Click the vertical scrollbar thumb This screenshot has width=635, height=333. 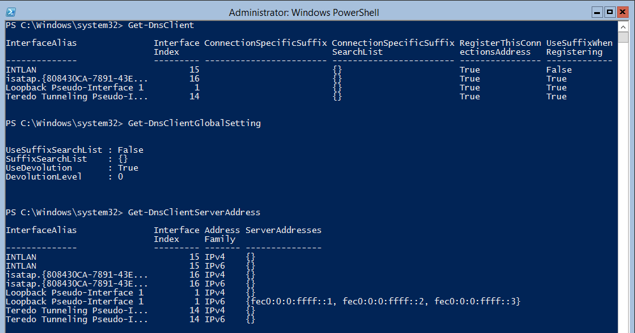tap(624, 37)
